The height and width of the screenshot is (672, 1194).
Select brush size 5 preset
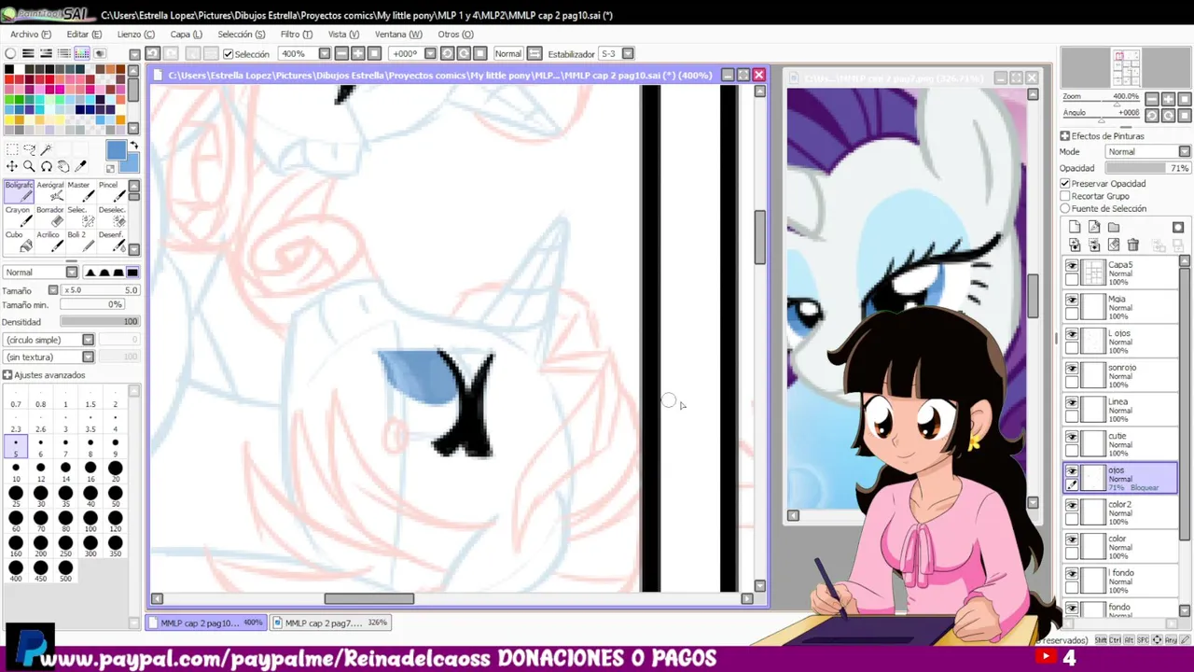point(16,447)
